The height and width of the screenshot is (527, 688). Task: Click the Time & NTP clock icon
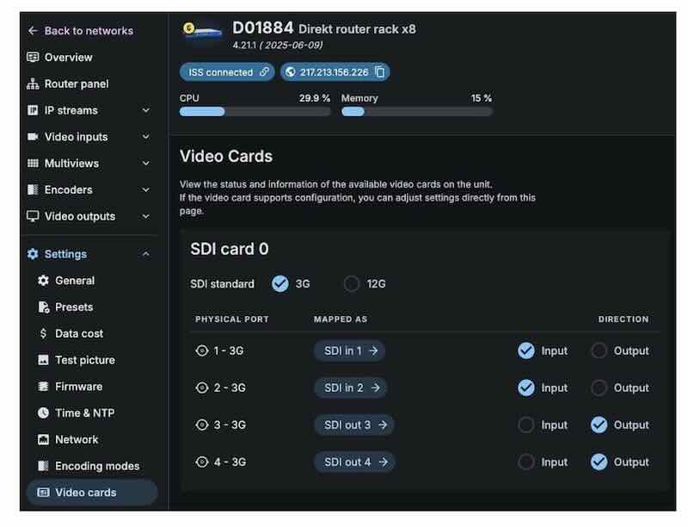(x=44, y=413)
